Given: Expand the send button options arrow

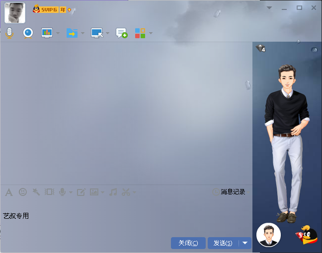Looking at the screenshot, I should (245, 243).
